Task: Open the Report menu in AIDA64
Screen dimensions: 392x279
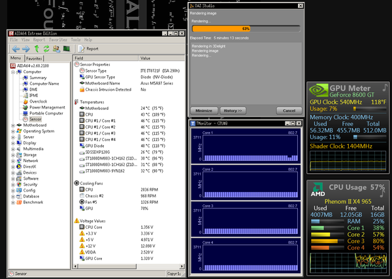Action: tap(39, 40)
